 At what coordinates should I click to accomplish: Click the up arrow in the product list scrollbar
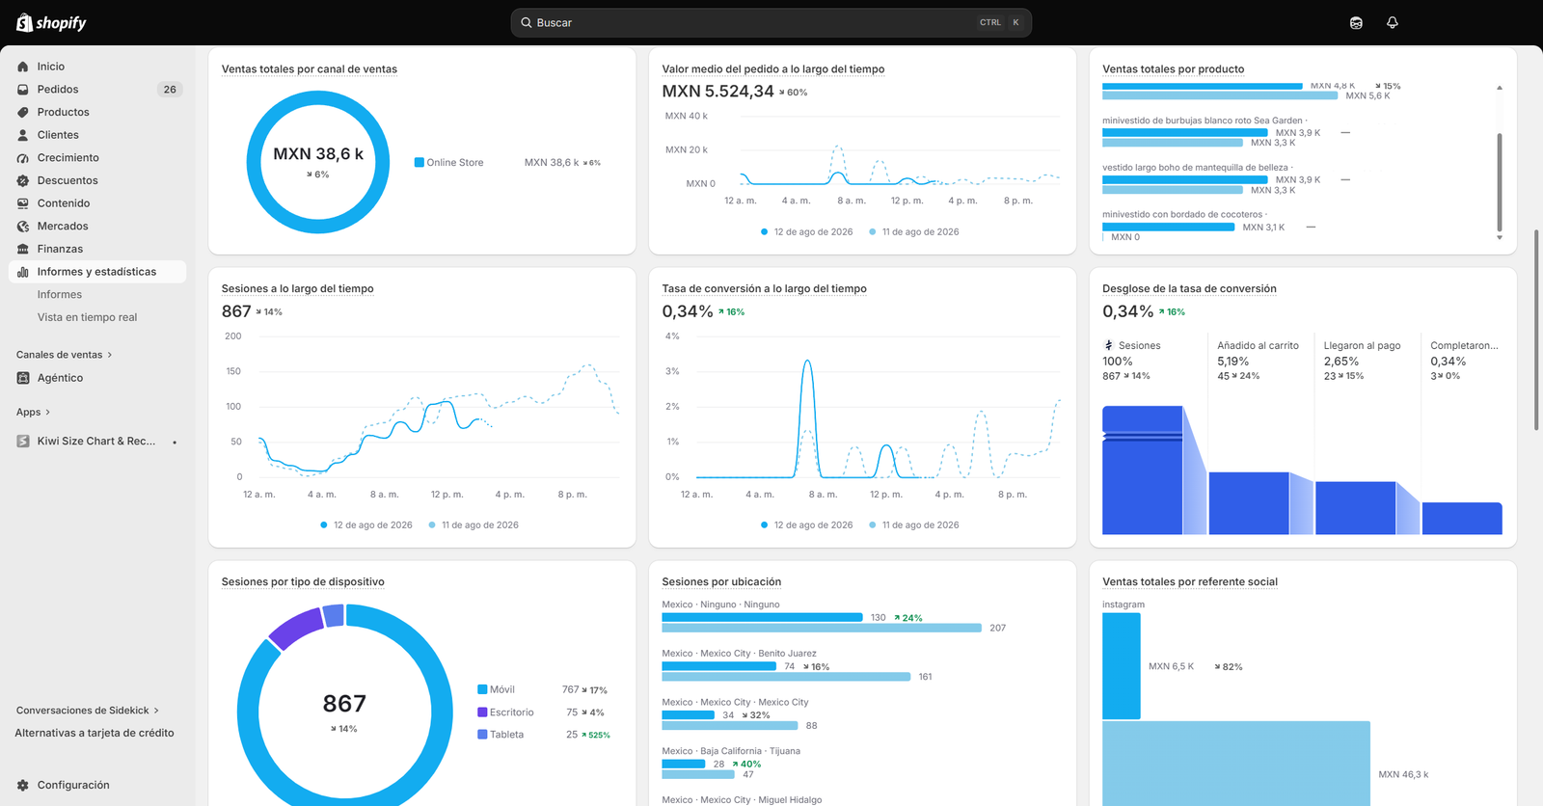[1500, 88]
